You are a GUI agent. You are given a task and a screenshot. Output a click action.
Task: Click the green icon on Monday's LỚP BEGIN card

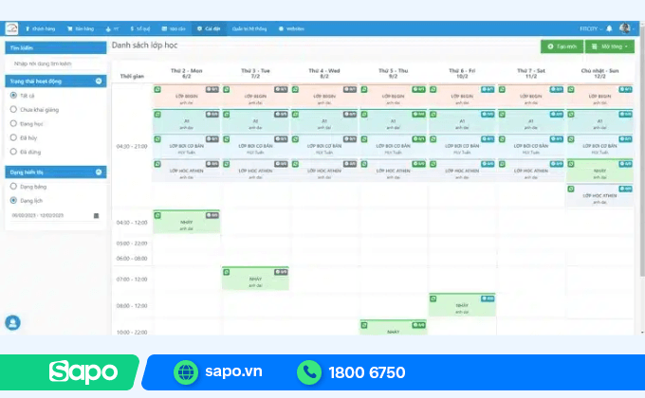(x=157, y=89)
